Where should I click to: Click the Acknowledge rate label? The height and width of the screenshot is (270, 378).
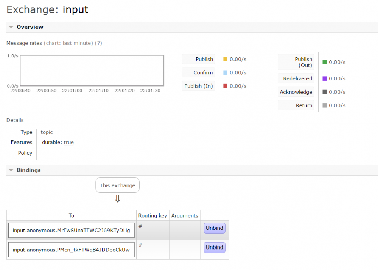coord(296,92)
